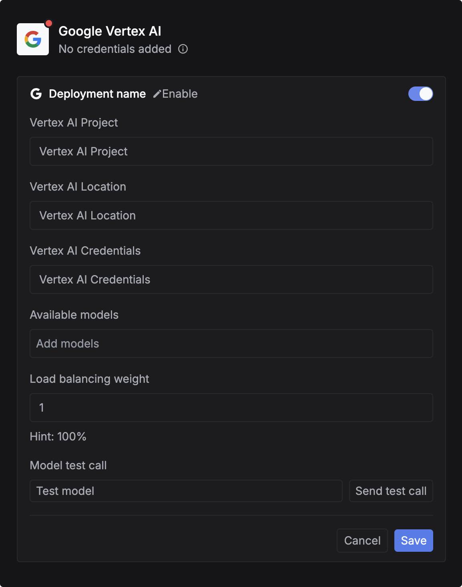This screenshot has height=587, width=462.
Task: Open the credentials info tooltip icon
Action: 183,49
